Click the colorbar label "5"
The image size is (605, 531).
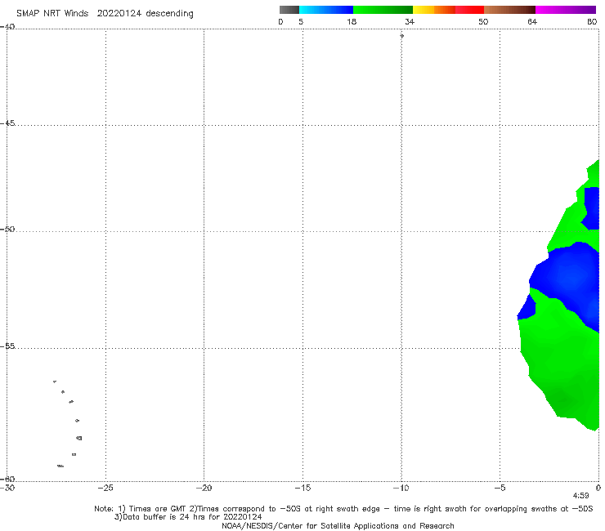(x=301, y=21)
